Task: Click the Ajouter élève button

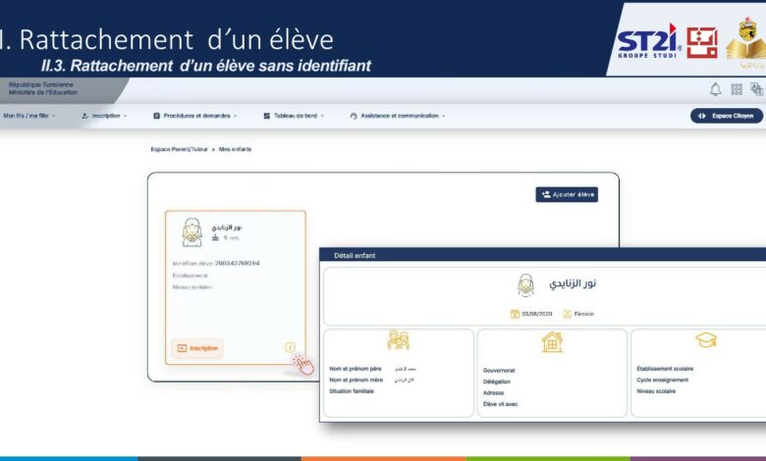Action: (567, 194)
